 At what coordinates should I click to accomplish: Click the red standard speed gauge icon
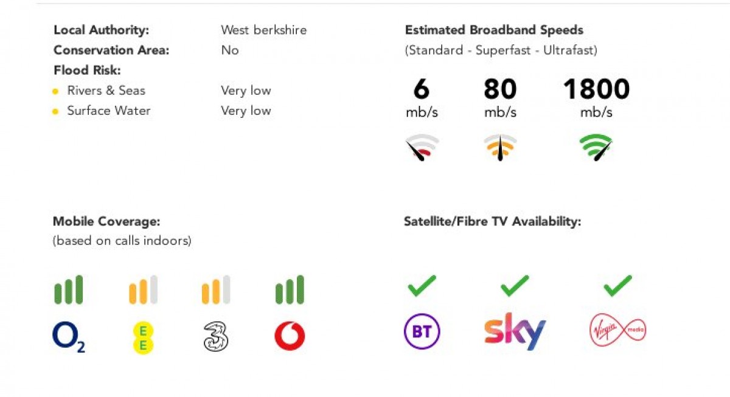pos(422,147)
